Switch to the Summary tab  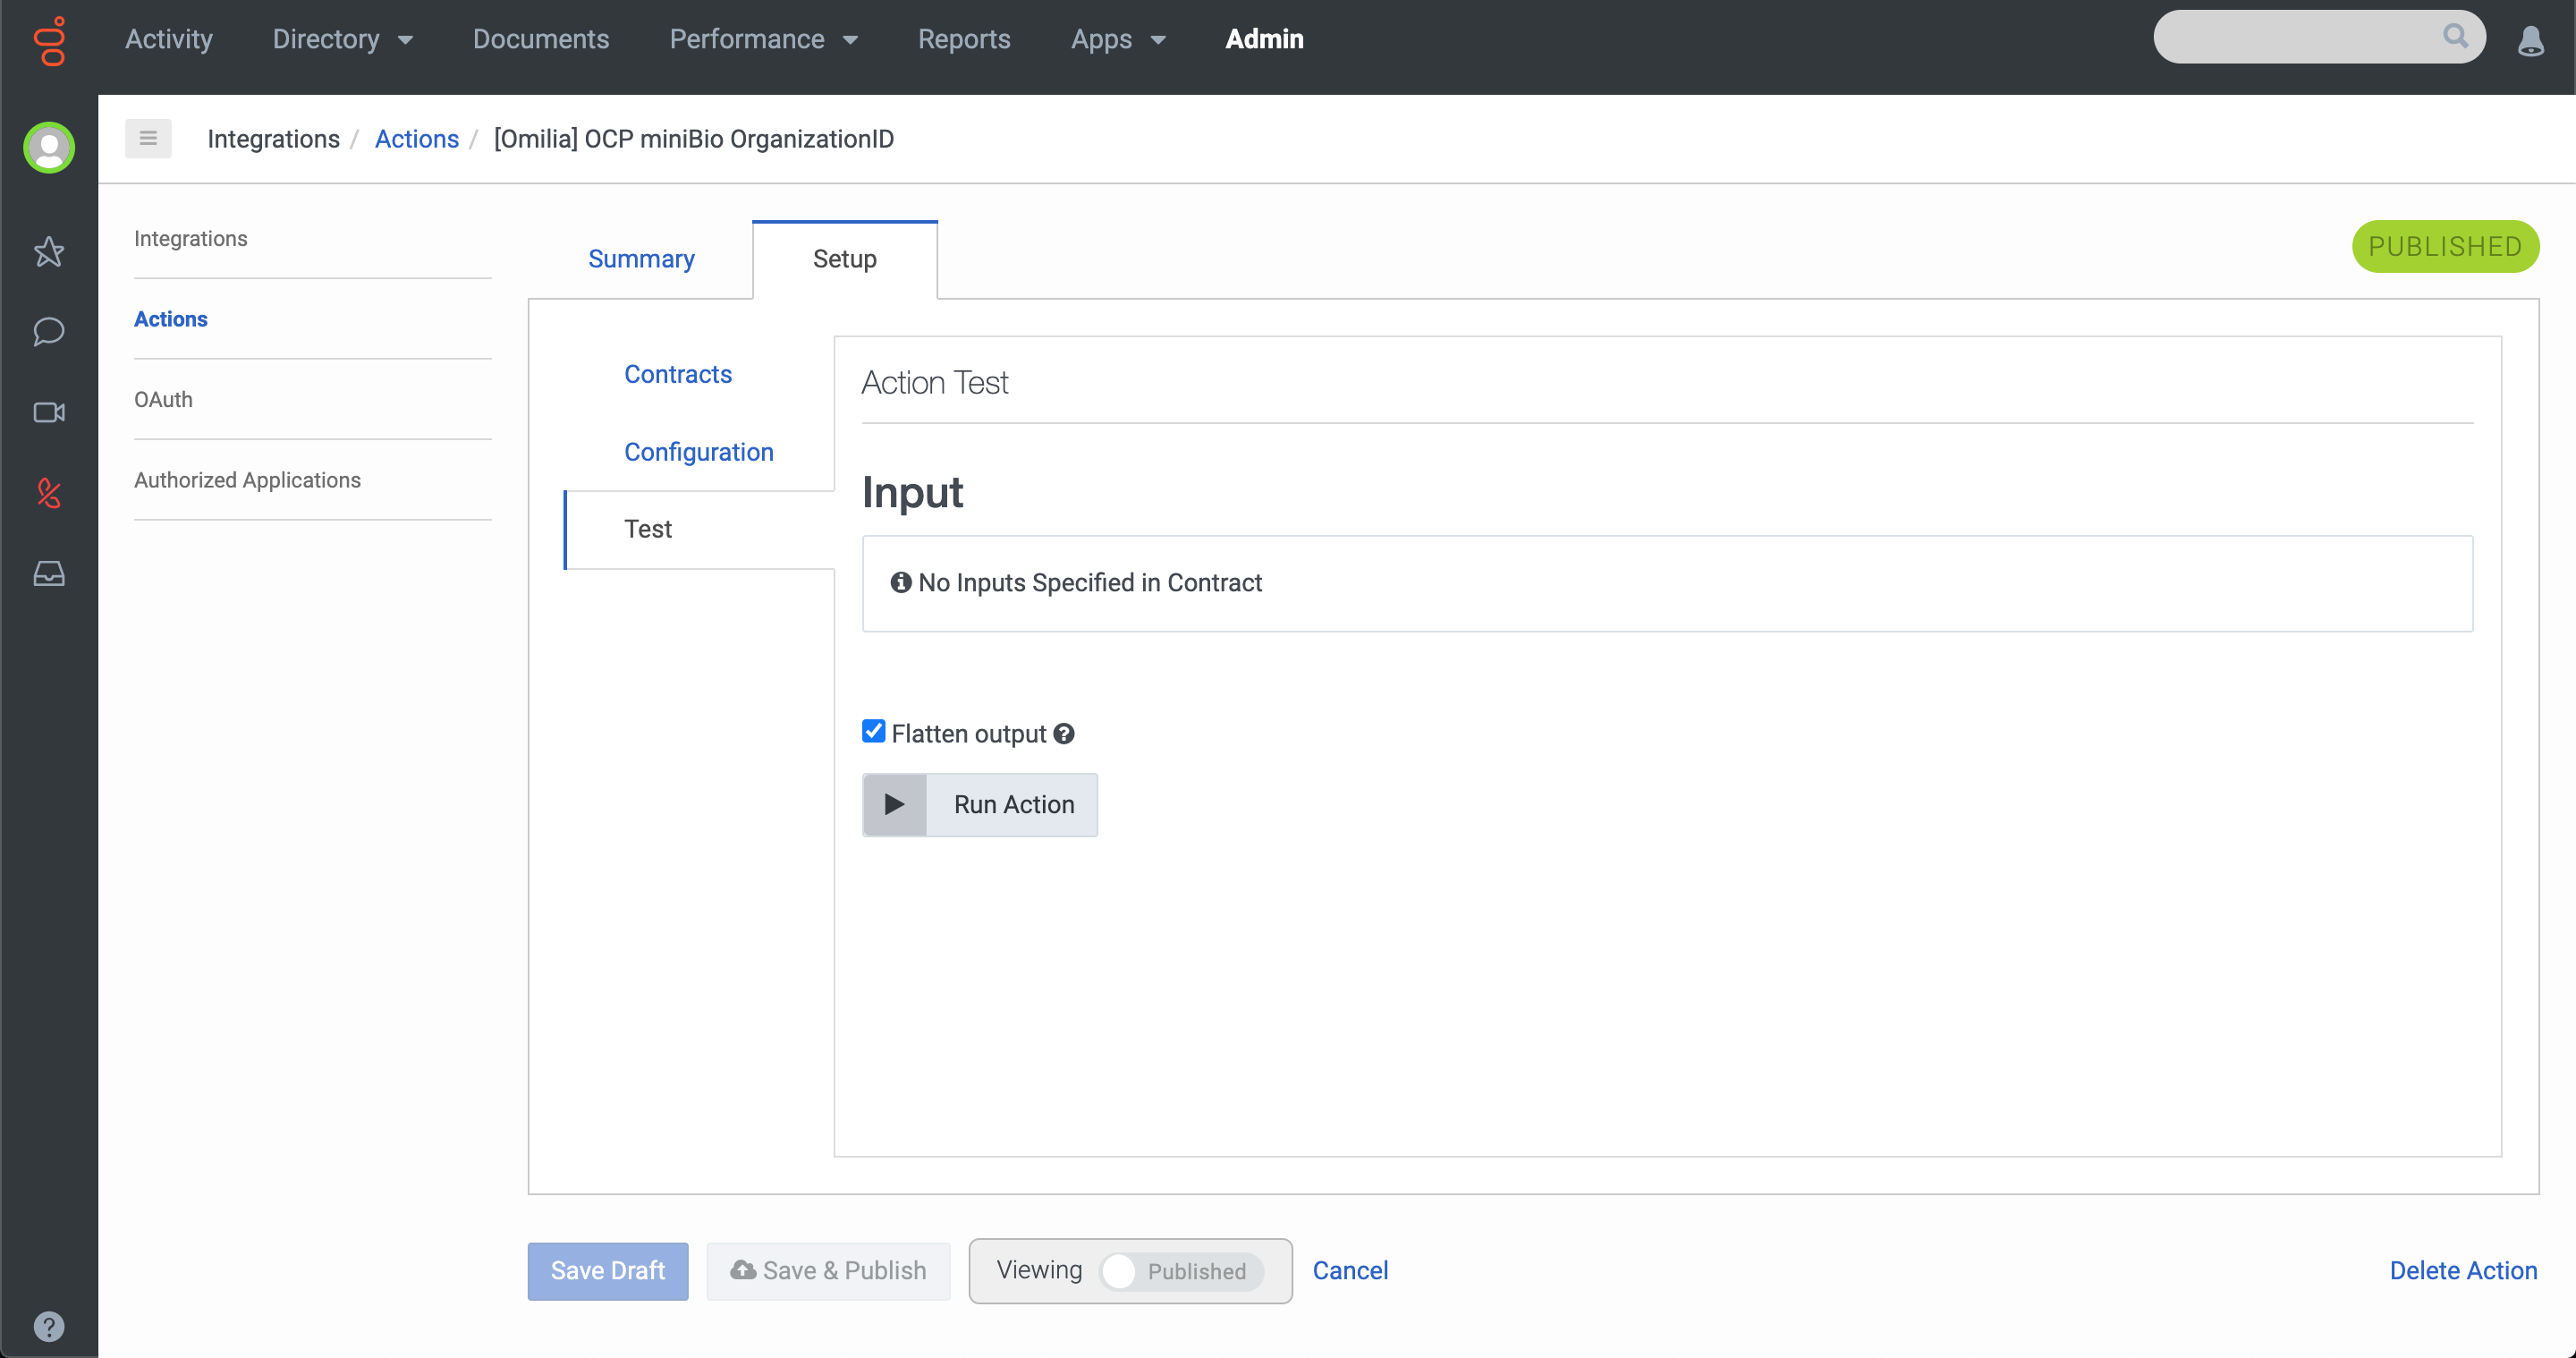640,258
